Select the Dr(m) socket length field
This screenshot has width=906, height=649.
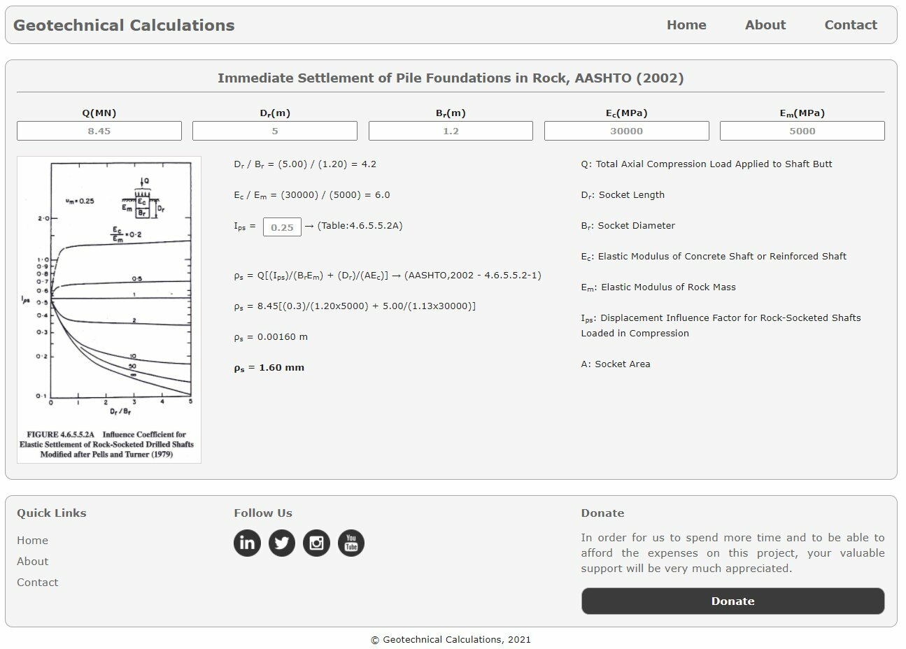(274, 131)
